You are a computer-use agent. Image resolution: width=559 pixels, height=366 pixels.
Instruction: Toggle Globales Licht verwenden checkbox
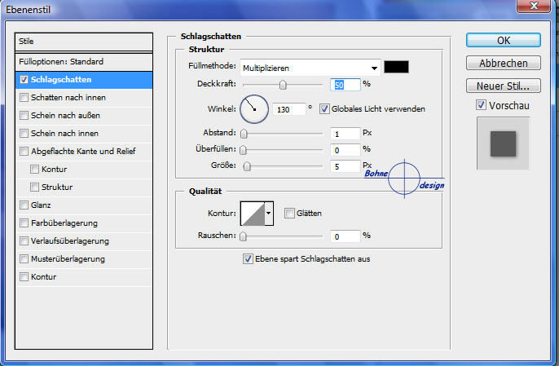click(x=324, y=108)
